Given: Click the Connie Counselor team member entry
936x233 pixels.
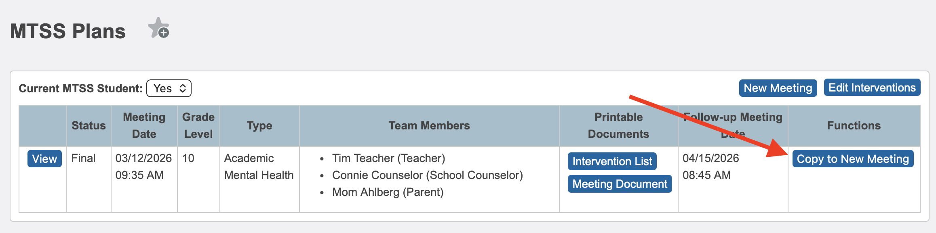Looking at the screenshot, I should pyautogui.click(x=427, y=175).
